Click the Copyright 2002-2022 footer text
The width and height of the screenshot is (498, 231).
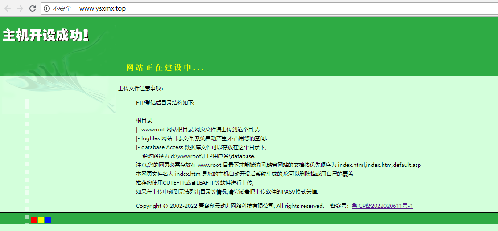tap(230, 206)
